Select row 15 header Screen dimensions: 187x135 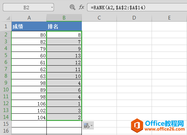(6, 124)
